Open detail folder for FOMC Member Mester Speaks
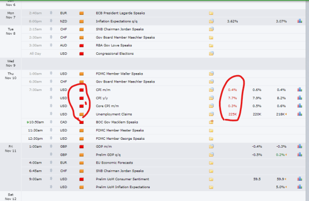Screen dimensions: 309x201 [x=211, y=130]
